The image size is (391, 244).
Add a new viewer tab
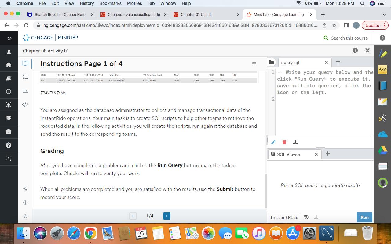tap(328, 153)
